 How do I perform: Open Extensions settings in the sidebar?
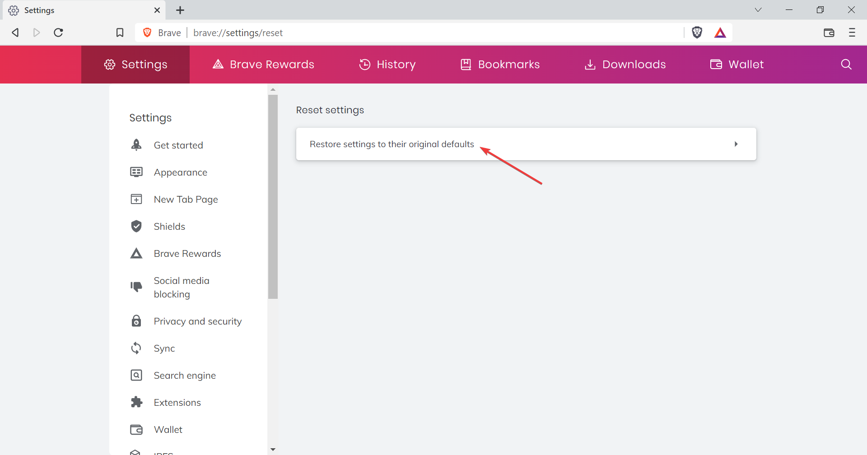click(x=177, y=403)
